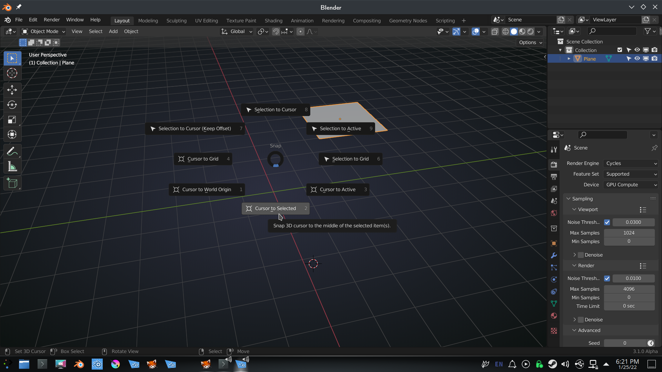
Task: Select the Measure ruler tool
Action: 12,167
